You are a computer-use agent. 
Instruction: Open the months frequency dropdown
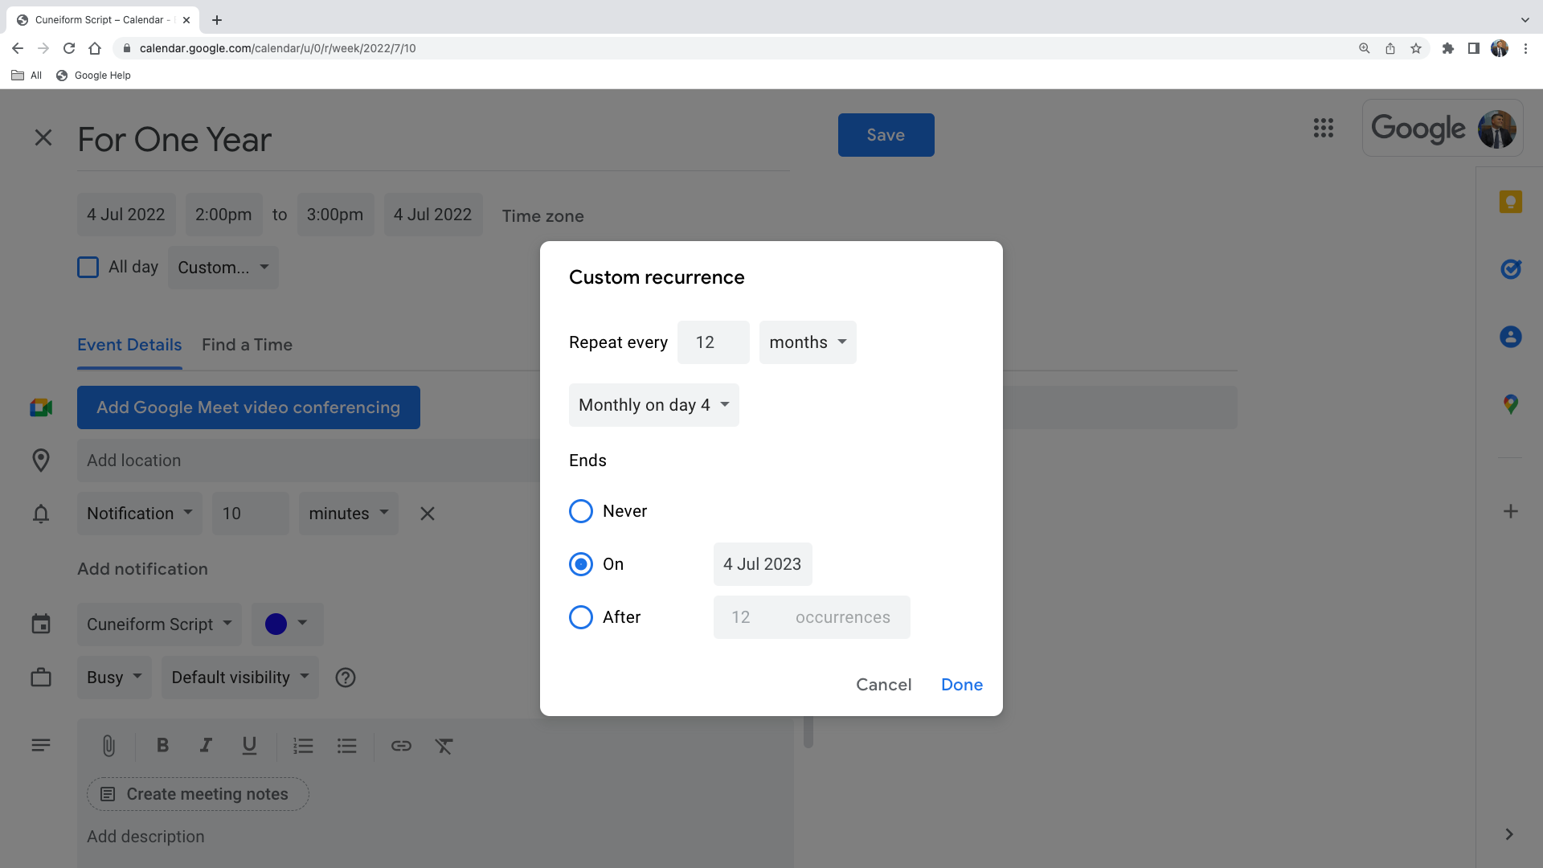click(x=807, y=342)
